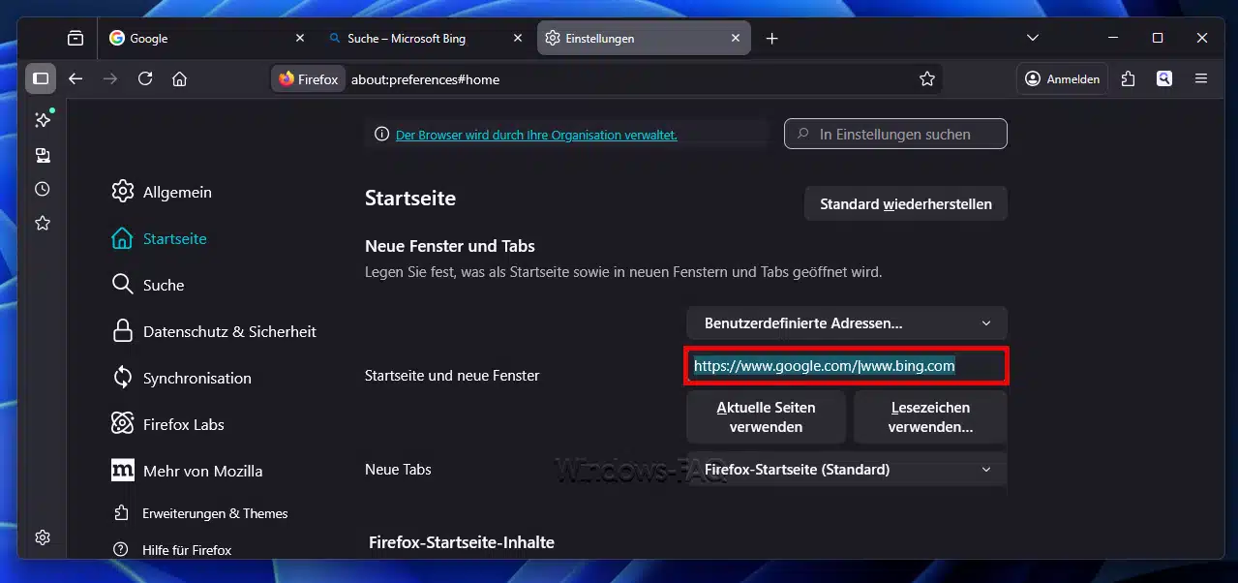Select Datenschutz & Sicherheit in the settings menu
Viewport: 1238px width, 583px height.
point(229,331)
